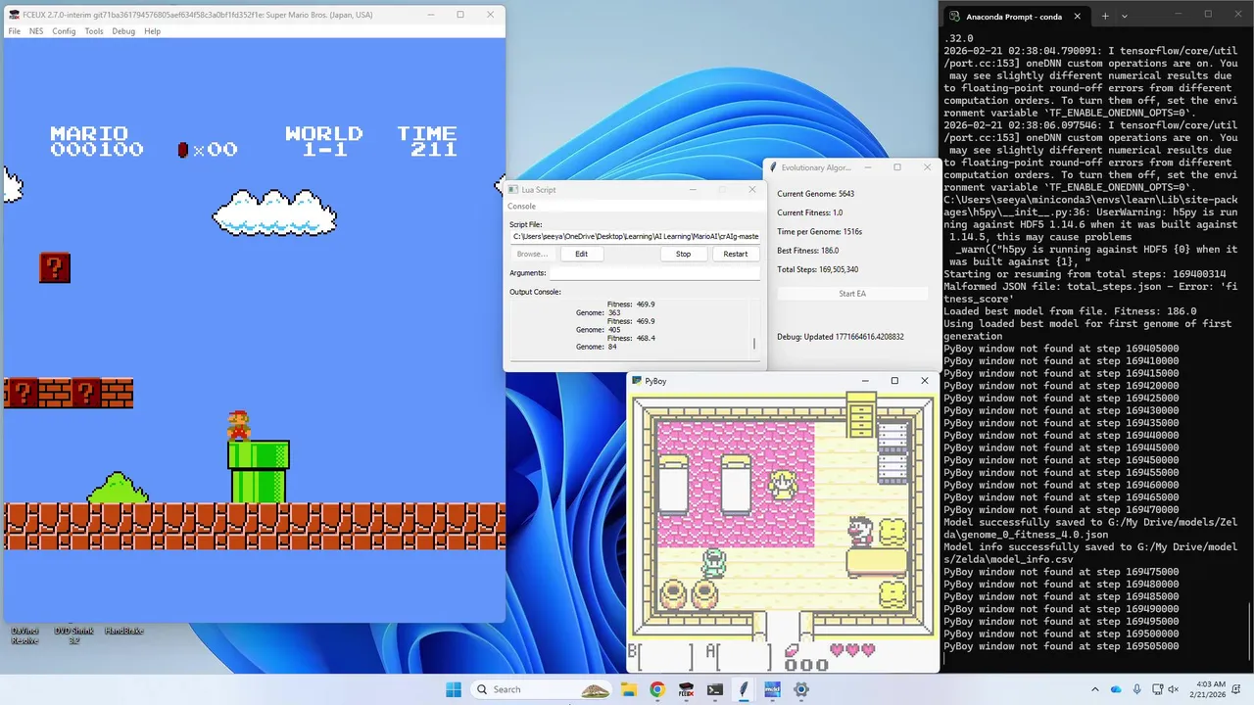Click the 'Current Genome: 5643' label
This screenshot has width=1254, height=705.
[815, 194]
